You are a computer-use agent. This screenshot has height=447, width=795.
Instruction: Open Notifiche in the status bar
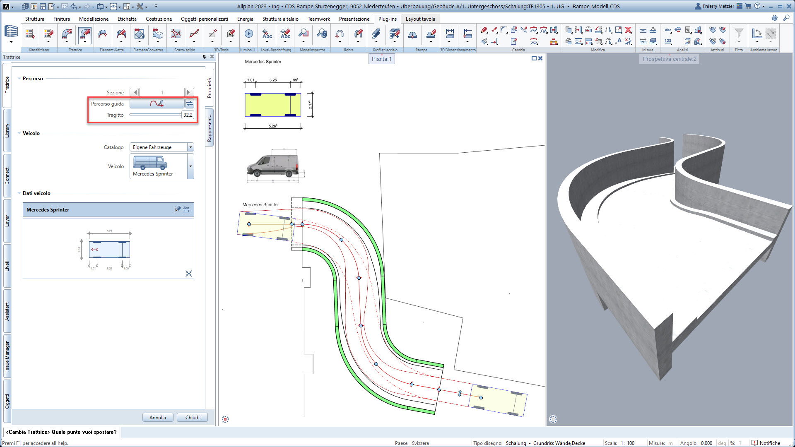(766, 443)
